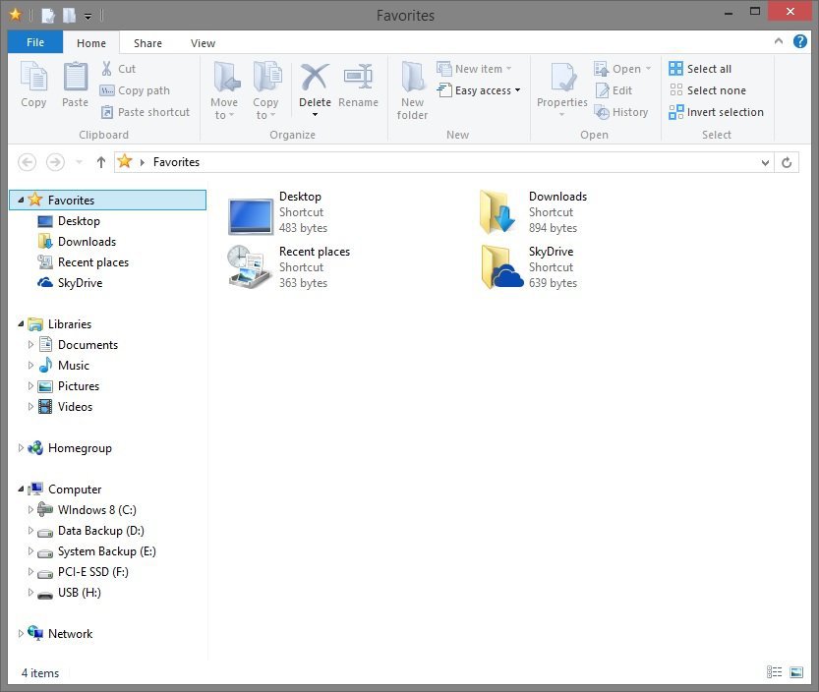Switch to Details view in the status bar

click(774, 672)
